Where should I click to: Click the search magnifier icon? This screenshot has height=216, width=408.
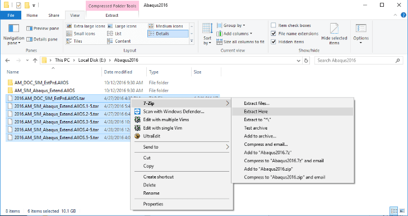[397, 61]
